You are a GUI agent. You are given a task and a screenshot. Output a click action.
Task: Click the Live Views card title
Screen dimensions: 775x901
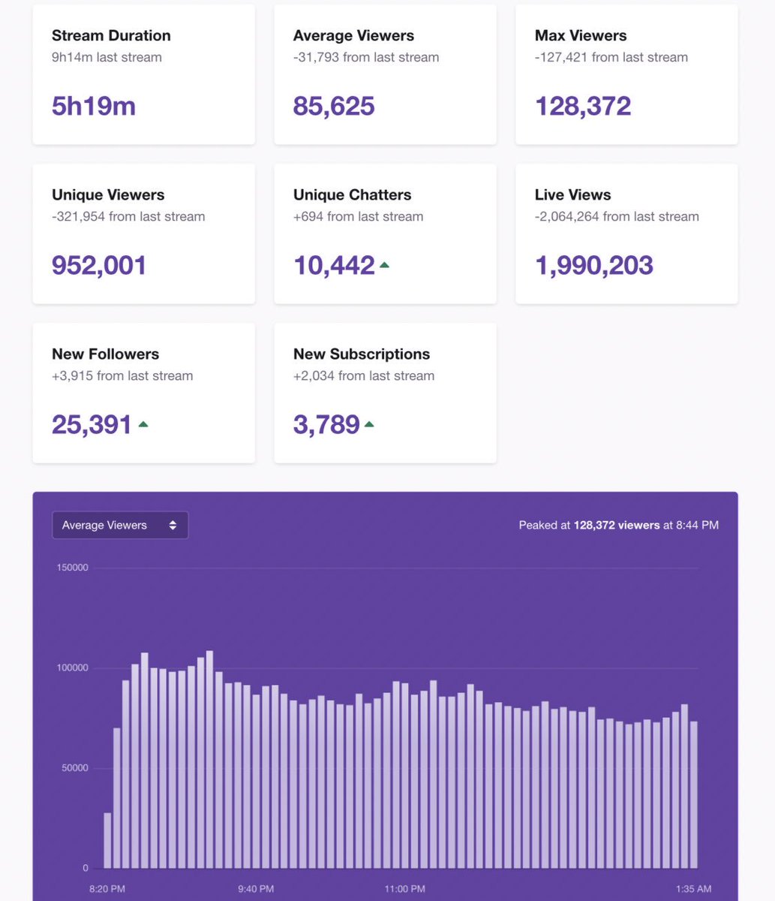[x=573, y=194]
